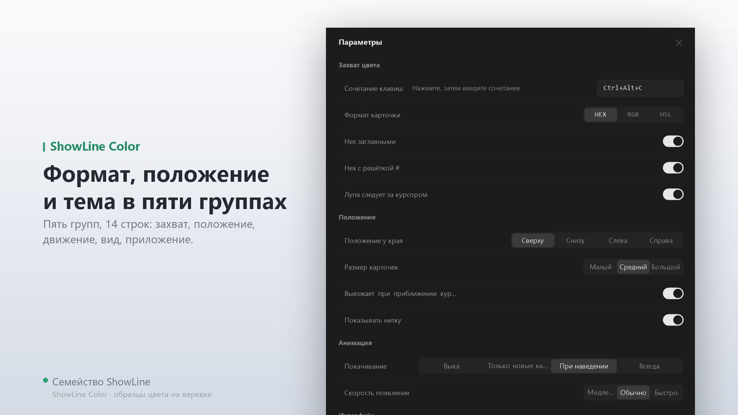
Task: Select HEX card format
Action: (600, 115)
